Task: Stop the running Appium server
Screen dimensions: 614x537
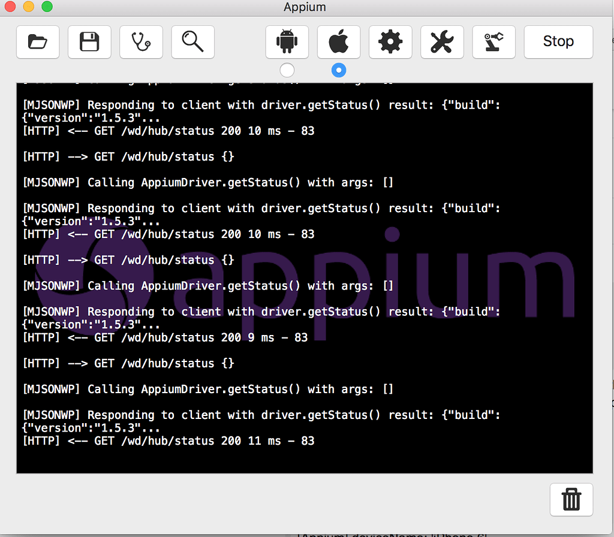Action: 558,41
